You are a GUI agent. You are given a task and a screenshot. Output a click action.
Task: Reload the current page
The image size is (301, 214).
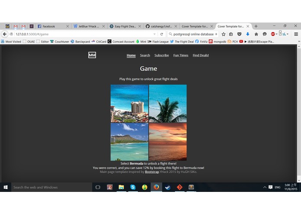pos(162,34)
